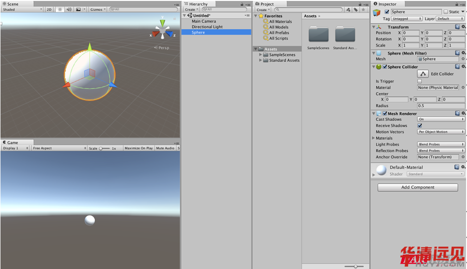Toggle the 2D view button
The image size is (467, 269).
49,10
